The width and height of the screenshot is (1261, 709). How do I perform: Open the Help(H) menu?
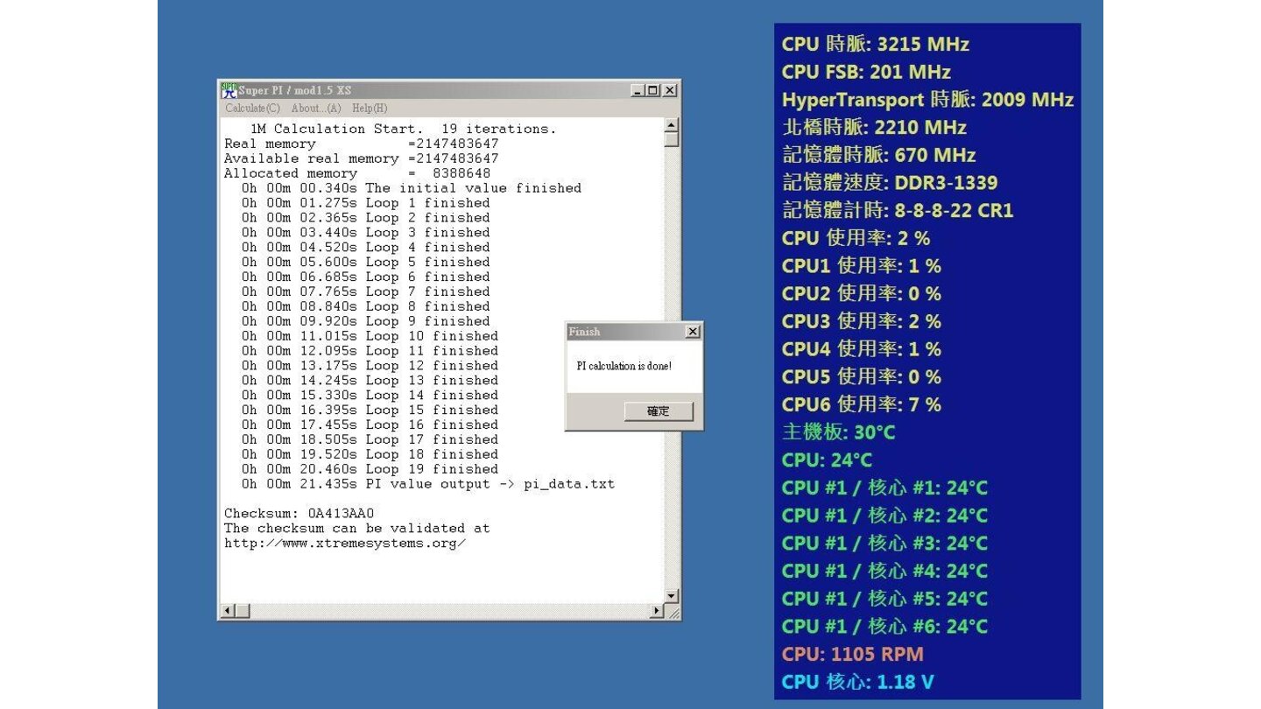370,109
